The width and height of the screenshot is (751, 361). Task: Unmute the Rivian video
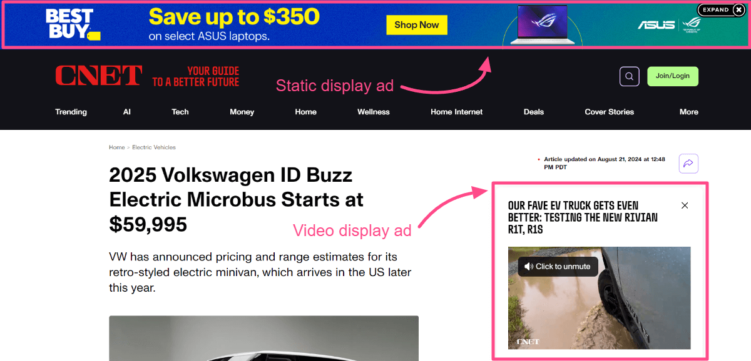tap(558, 267)
